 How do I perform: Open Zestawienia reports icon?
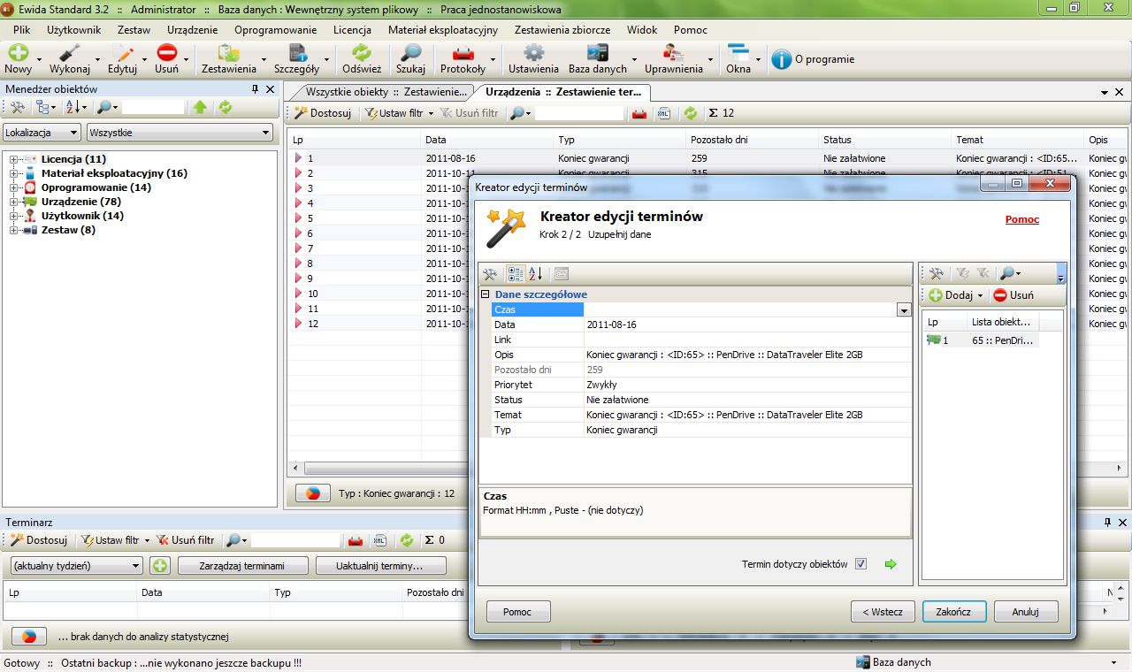pyautogui.click(x=229, y=53)
